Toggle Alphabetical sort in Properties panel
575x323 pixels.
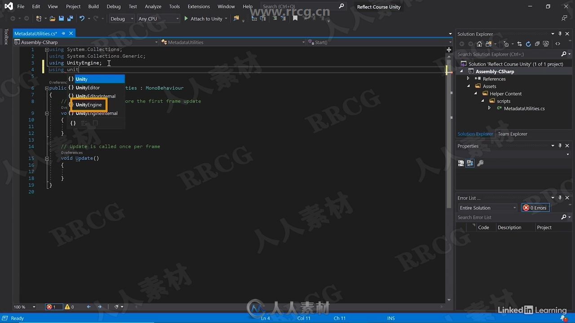(x=470, y=163)
